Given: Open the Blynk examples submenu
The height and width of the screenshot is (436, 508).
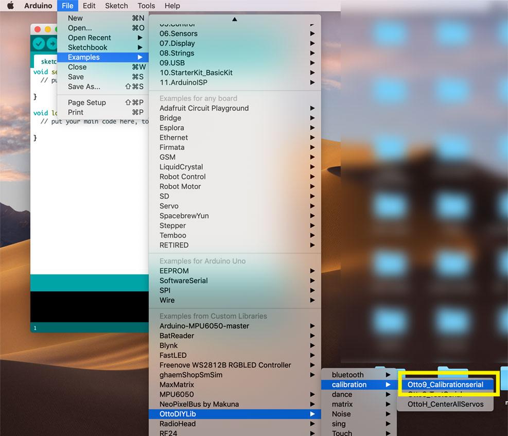Looking at the screenshot, I should pyautogui.click(x=235, y=345).
